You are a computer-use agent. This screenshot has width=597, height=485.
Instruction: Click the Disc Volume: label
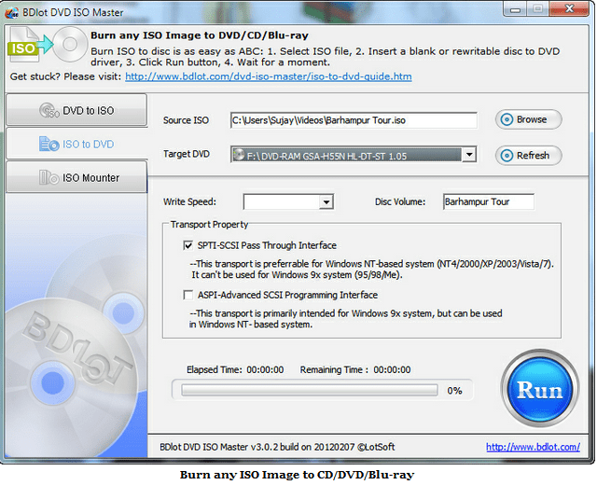coord(400,201)
